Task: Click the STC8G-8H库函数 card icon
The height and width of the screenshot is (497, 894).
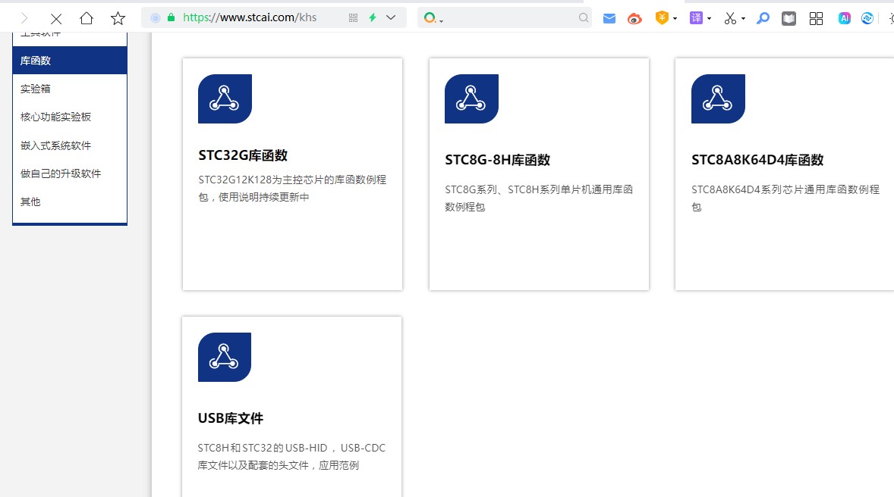Action: [471, 98]
